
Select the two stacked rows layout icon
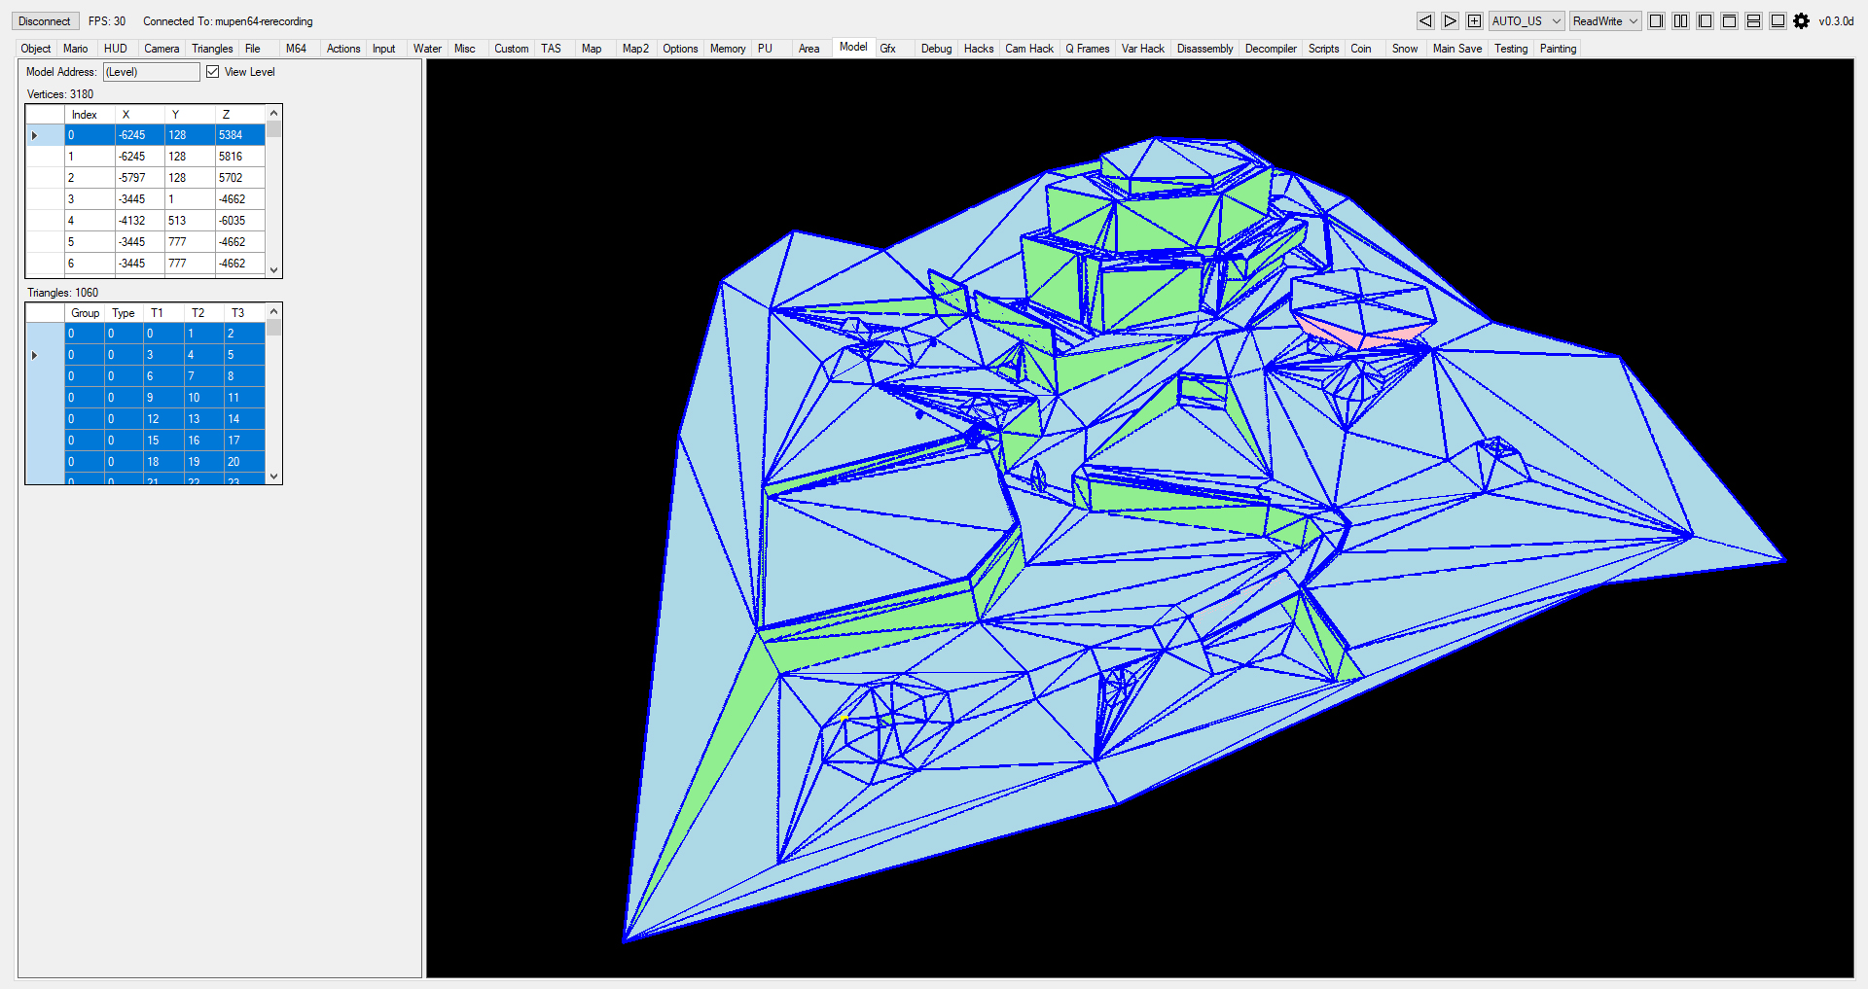coord(1753,20)
